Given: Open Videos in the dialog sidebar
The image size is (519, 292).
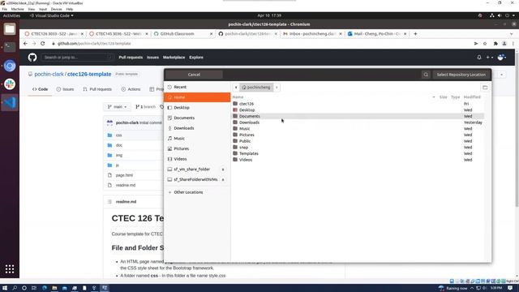Looking at the screenshot, I should pyautogui.click(x=197, y=159).
